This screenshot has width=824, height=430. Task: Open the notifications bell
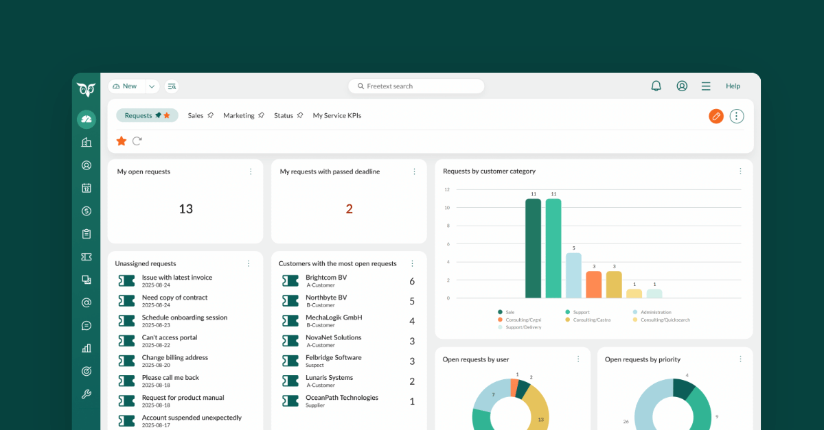pos(656,86)
